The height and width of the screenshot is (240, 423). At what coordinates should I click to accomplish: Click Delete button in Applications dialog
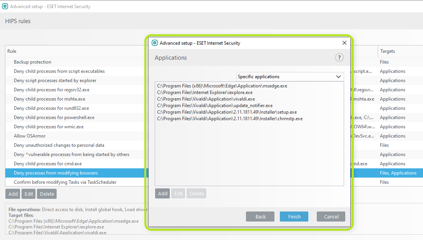197,193
